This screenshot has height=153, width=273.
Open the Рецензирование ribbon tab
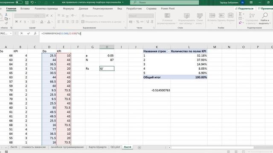[x=103, y=8]
